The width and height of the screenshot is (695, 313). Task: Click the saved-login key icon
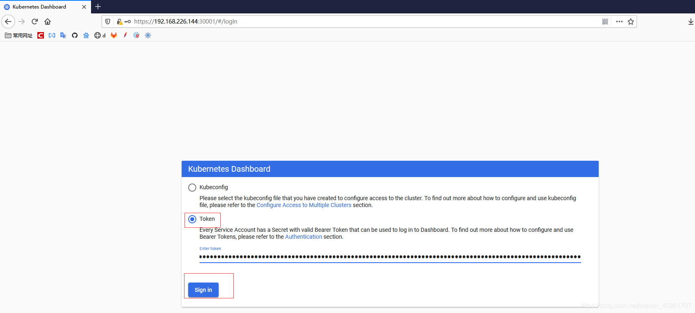tap(128, 22)
